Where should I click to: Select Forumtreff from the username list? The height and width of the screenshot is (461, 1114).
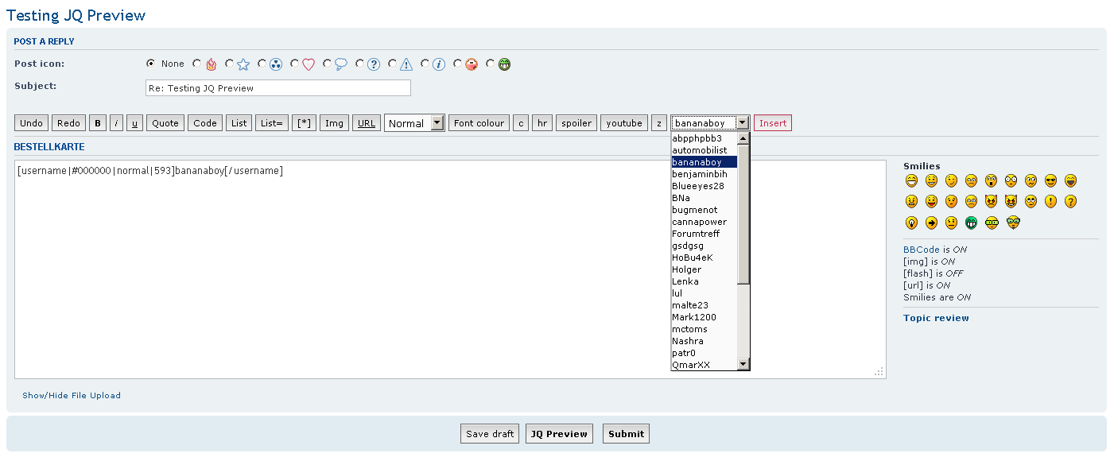click(696, 234)
